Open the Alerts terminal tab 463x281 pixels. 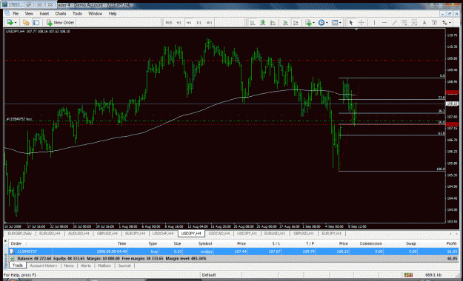pos(86,265)
